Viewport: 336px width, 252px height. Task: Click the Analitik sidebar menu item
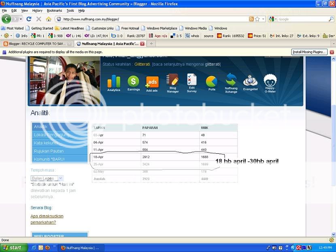(60, 127)
